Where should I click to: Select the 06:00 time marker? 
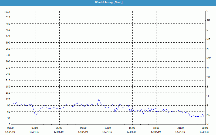[x=59, y=128]
